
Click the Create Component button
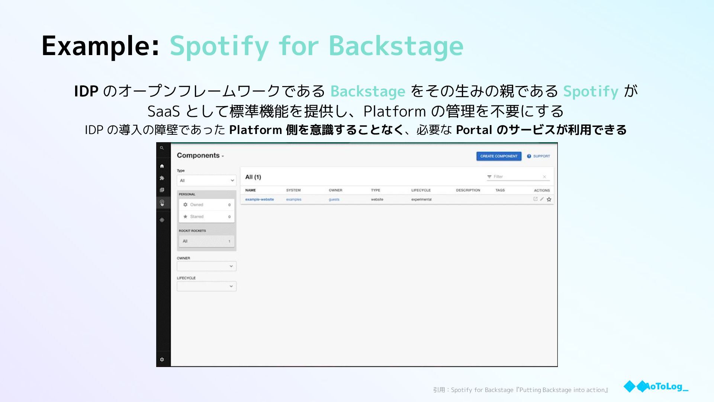click(499, 156)
